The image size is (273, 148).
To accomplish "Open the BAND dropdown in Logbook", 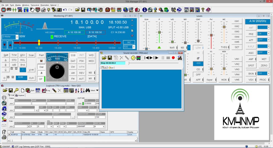I will click(87, 110).
